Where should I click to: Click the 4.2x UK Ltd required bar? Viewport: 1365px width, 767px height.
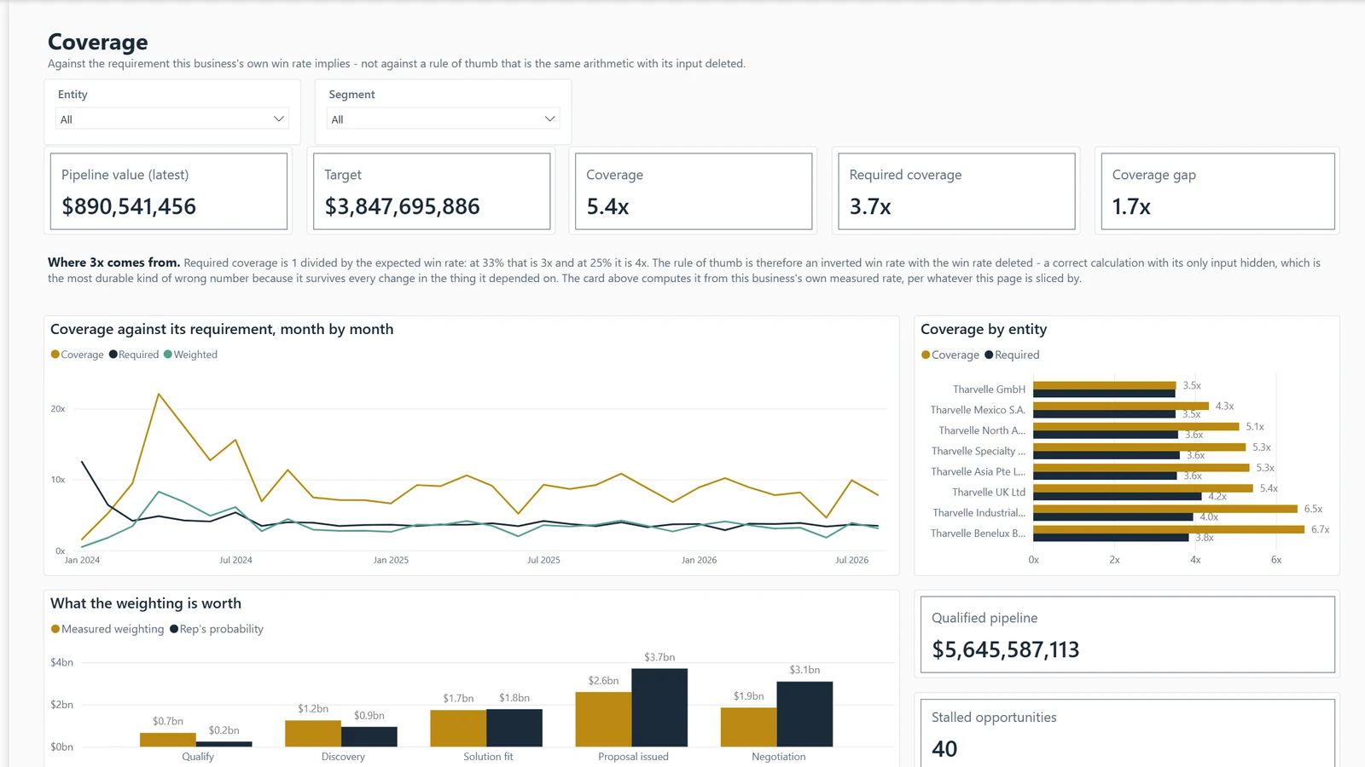1118,496
